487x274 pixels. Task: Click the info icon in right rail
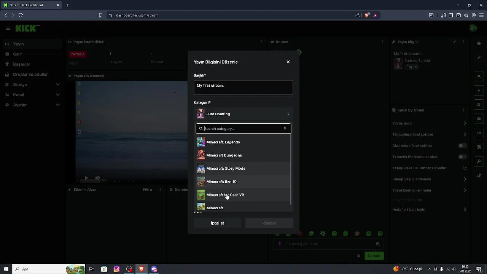click(479, 43)
